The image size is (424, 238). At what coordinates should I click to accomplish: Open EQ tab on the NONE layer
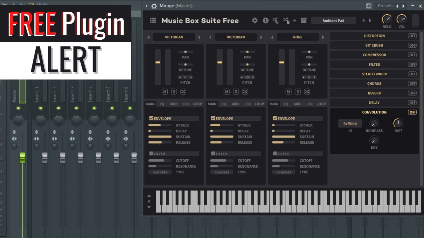(x=286, y=104)
